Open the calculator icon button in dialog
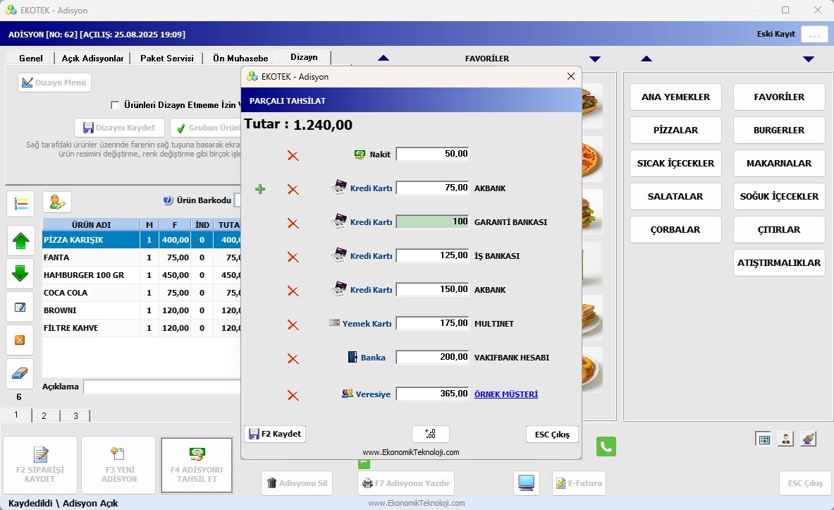Image resolution: width=834 pixels, height=510 pixels. pos(431,434)
